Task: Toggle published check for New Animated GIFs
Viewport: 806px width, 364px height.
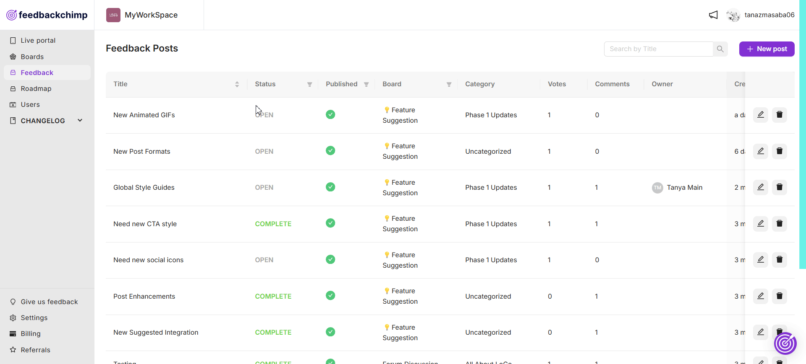Action: pyautogui.click(x=330, y=114)
